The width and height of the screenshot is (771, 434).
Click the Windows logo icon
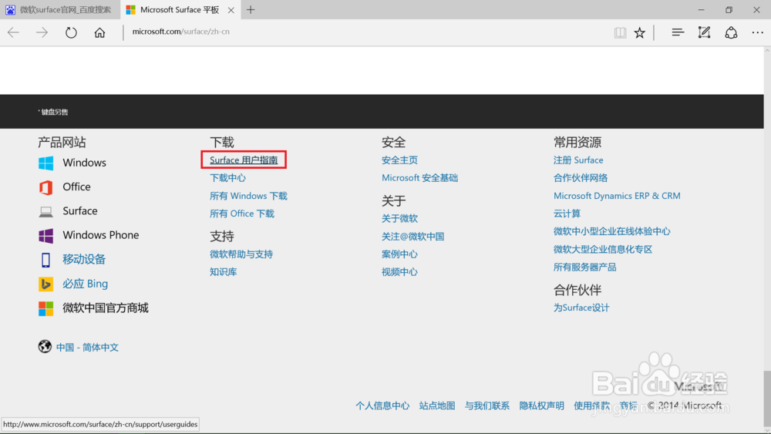[x=45, y=163]
